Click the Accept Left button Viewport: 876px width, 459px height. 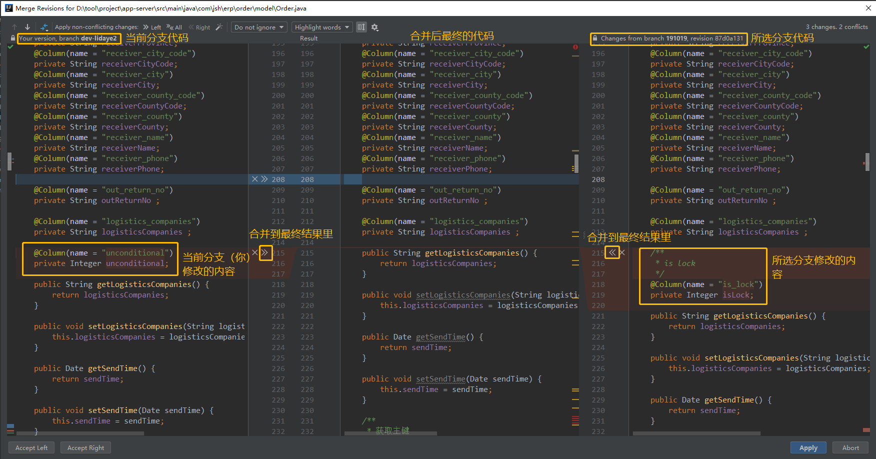(x=31, y=447)
